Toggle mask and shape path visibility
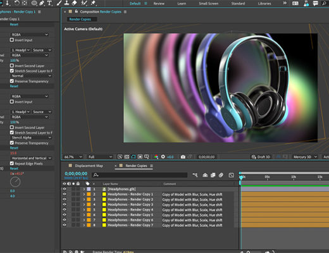The height and width of the screenshot is (253, 329). (x=133, y=157)
